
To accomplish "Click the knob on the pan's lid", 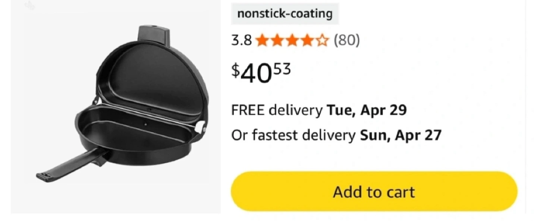I will [x=154, y=34].
